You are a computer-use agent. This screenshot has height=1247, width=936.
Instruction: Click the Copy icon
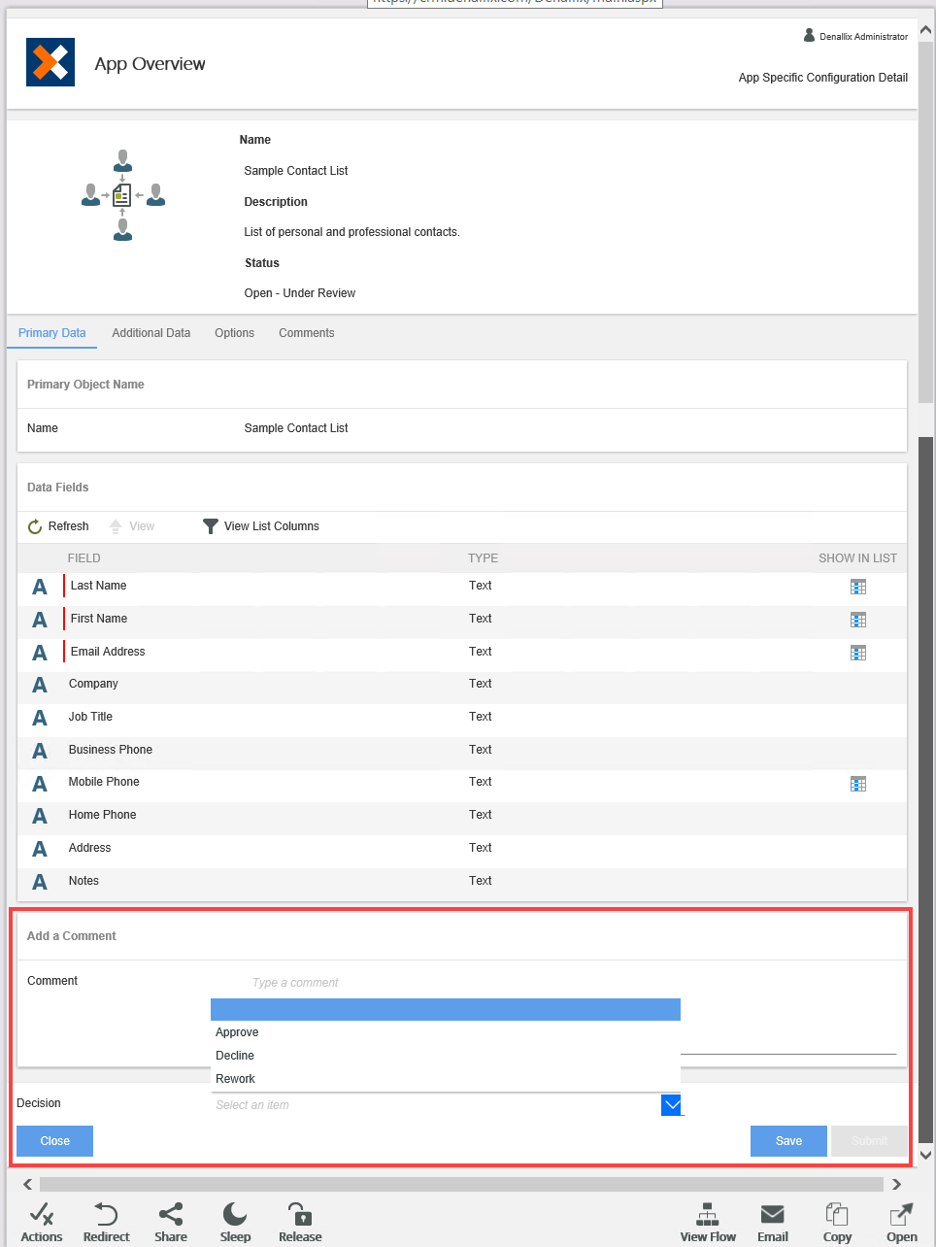coord(837,1215)
